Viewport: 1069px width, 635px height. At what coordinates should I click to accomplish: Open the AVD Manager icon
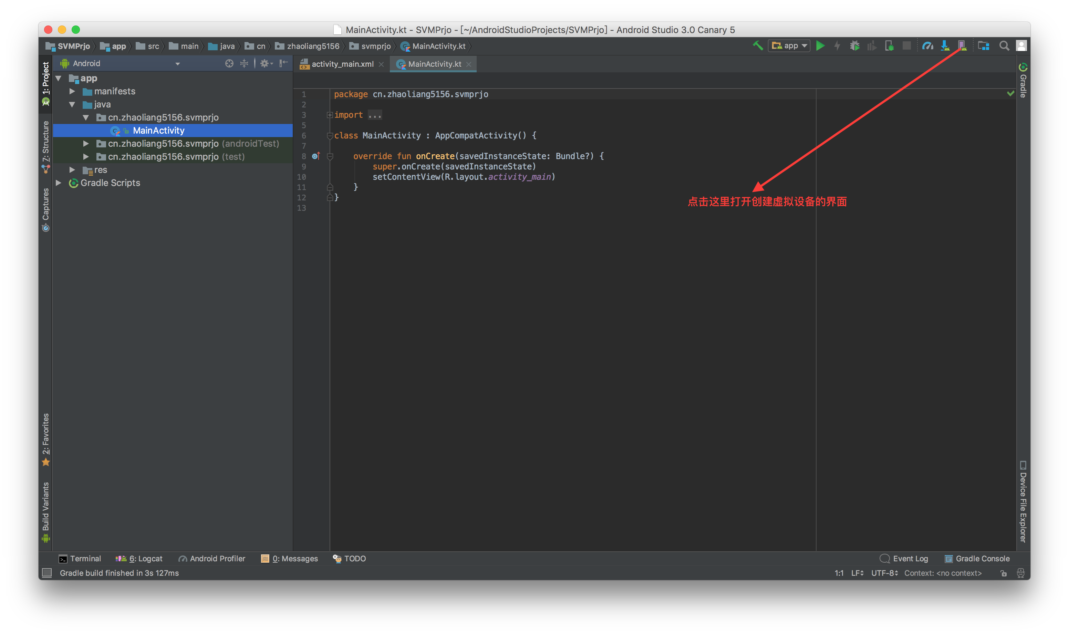click(x=962, y=45)
